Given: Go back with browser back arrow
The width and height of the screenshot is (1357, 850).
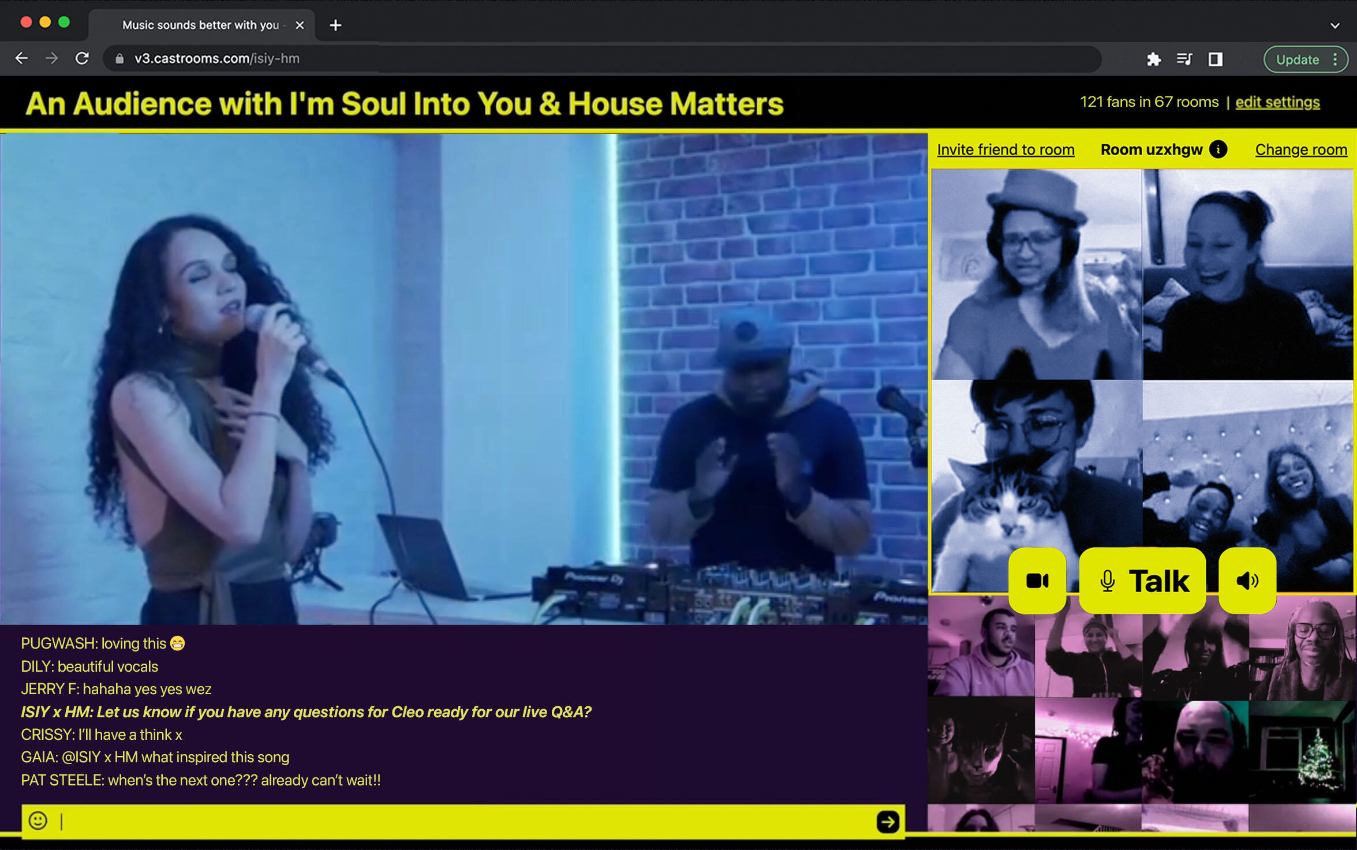Looking at the screenshot, I should click(x=21, y=58).
